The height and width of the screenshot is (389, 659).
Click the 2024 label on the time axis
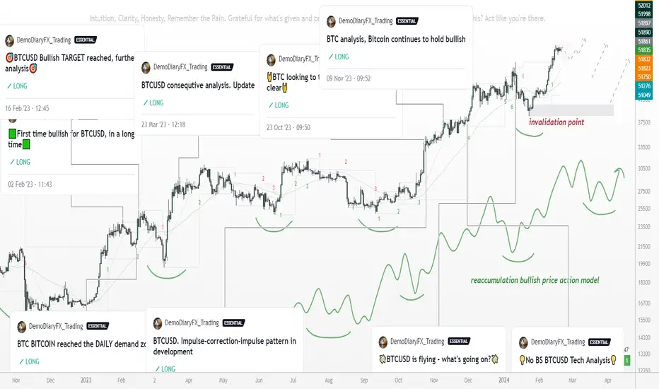[x=504, y=381]
